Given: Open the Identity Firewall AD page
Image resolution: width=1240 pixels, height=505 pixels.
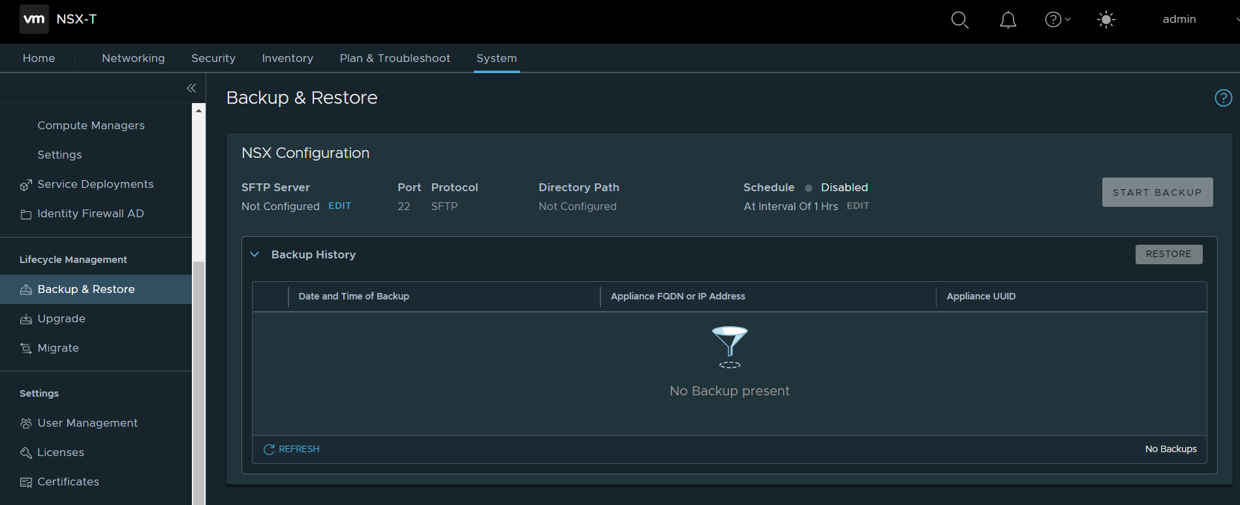Looking at the screenshot, I should tap(91, 213).
